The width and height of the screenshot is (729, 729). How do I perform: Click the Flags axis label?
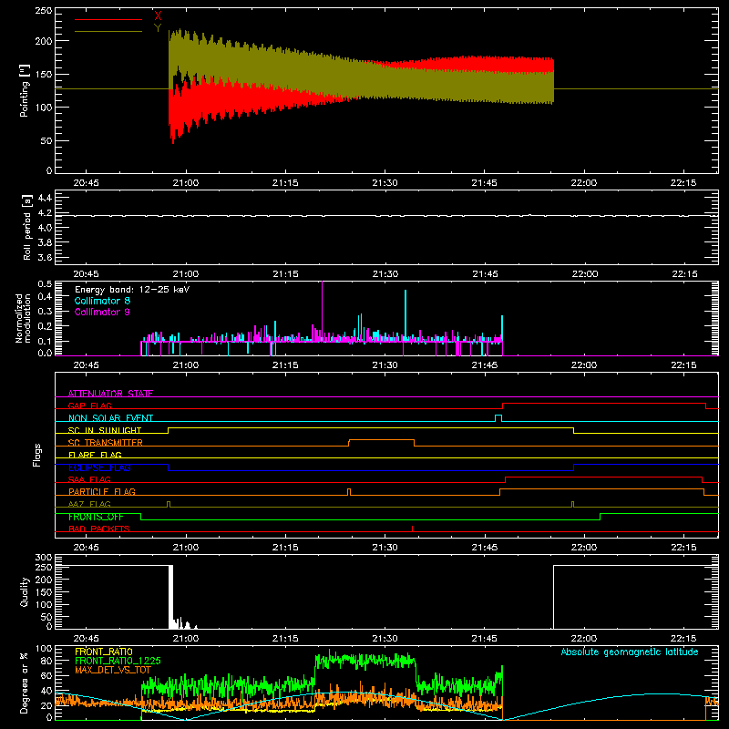coord(37,455)
